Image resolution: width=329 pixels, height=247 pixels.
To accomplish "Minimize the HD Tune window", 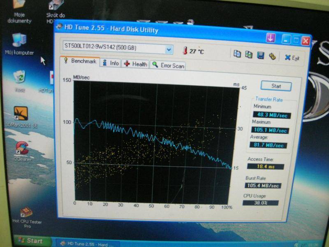I will click(x=286, y=40).
